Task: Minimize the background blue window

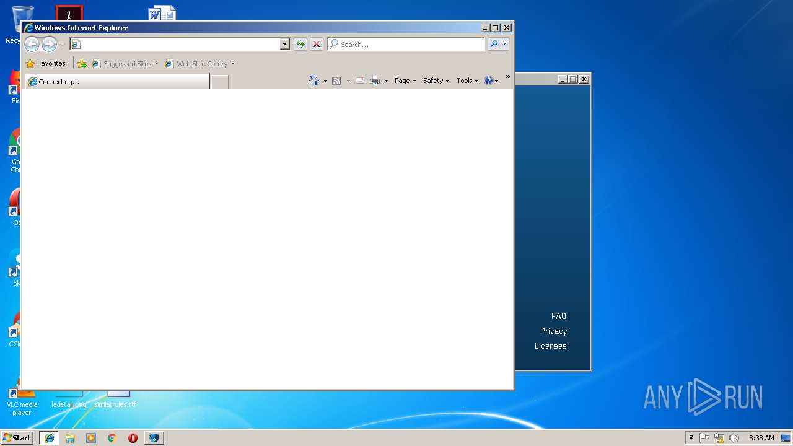Action: 563,79
